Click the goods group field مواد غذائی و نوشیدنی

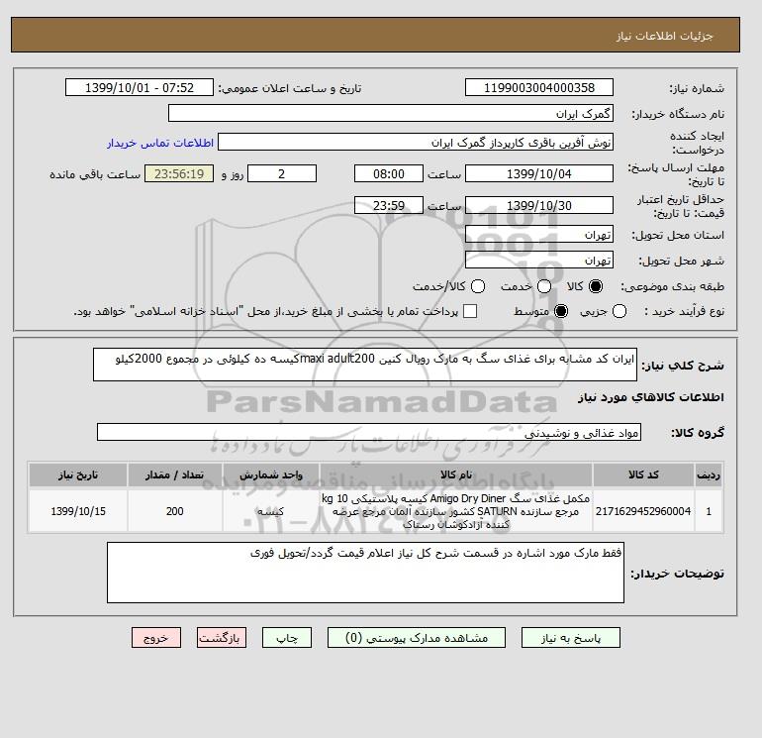pos(369,432)
